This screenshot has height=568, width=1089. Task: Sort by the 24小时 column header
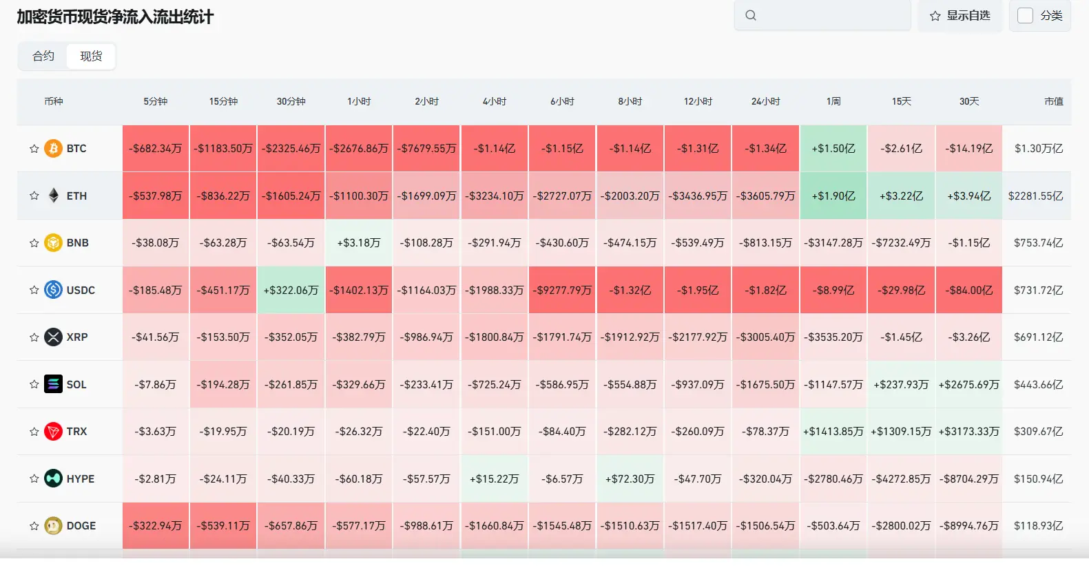pyautogui.click(x=765, y=101)
